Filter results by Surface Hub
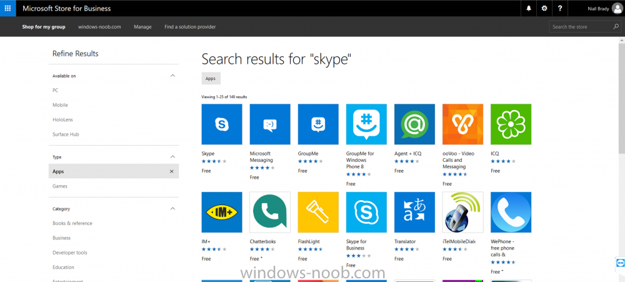 [x=66, y=134]
